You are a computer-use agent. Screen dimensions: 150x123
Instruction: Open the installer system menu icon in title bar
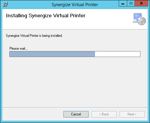coord(5,4)
